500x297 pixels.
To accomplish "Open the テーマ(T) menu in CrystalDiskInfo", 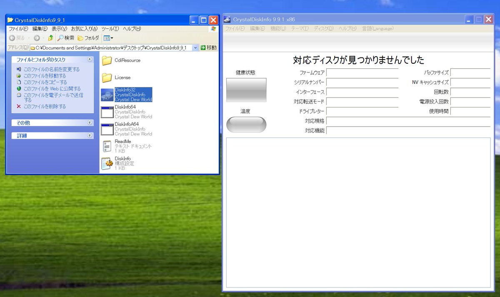I will [x=300, y=29].
